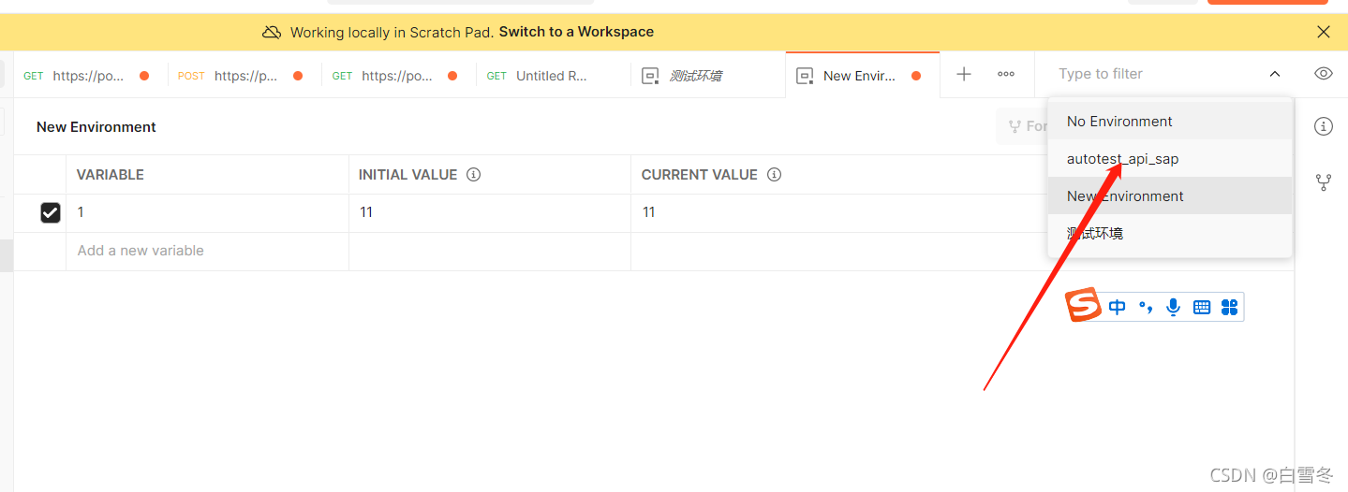Select autotest_api_sap environment
The image size is (1348, 492).
click(x=1170, y=159)
